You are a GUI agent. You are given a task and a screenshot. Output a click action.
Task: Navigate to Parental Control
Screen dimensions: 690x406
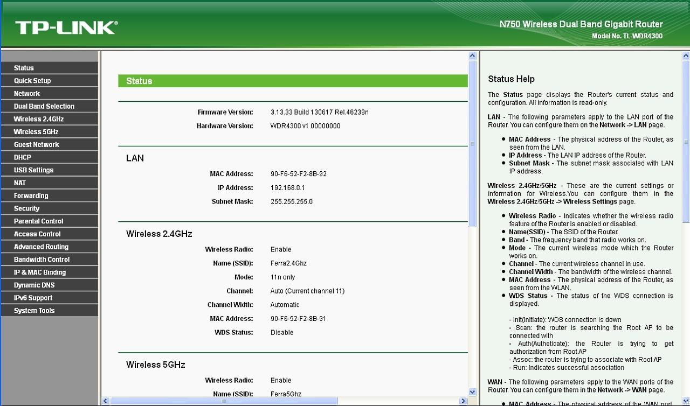[39, 221]
